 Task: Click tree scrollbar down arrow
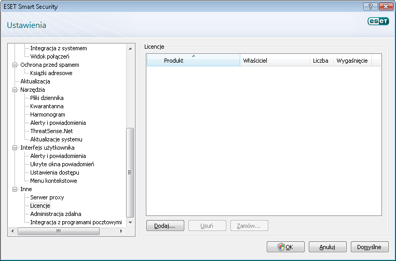[130, 223]
